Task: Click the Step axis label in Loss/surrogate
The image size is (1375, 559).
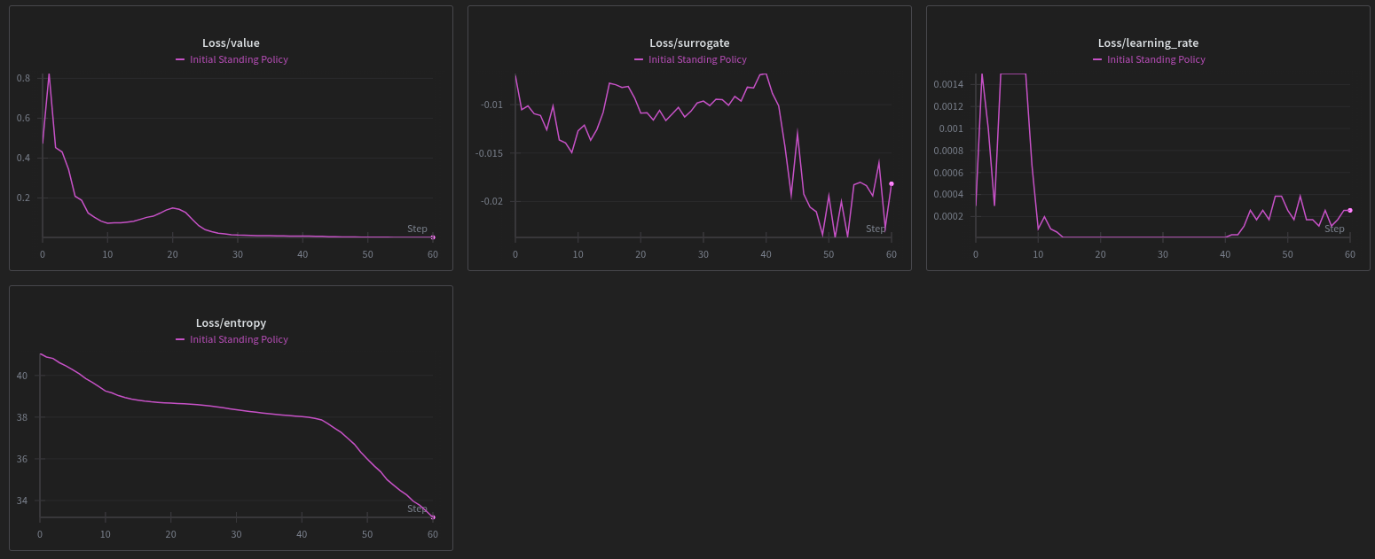Action: [876, 229]
